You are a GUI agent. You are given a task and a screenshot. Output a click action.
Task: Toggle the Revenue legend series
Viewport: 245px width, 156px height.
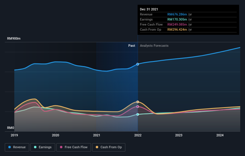click(x=17, y=147)
